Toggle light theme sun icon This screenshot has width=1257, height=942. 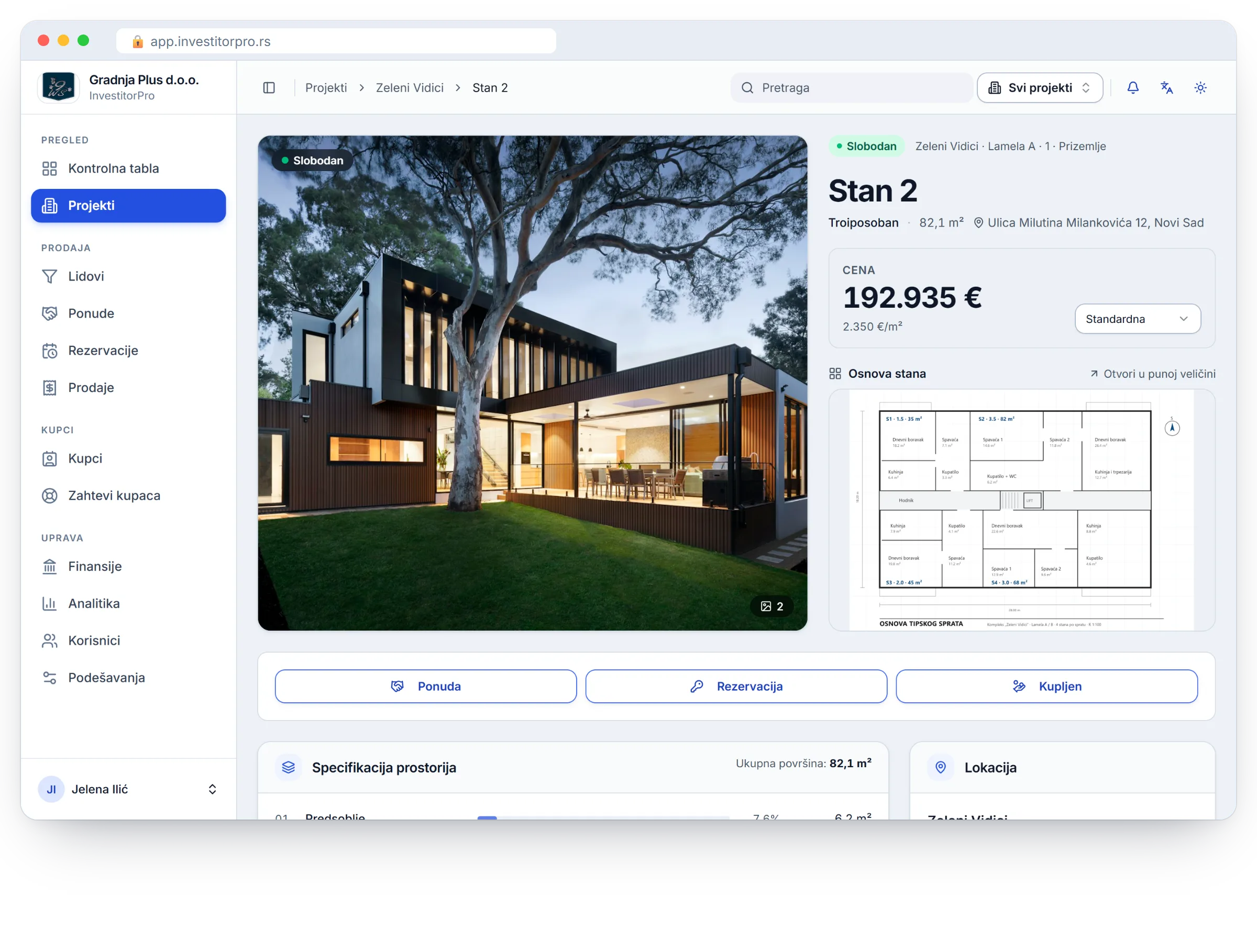pos(1200,87)
